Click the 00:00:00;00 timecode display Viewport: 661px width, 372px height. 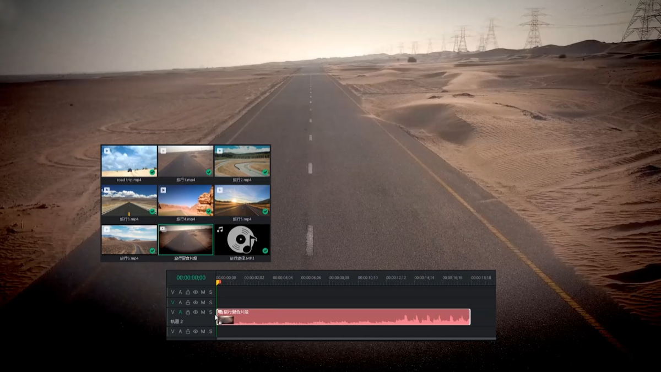click(x=191, y=278)
